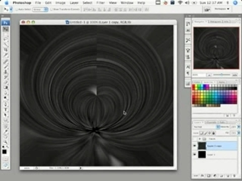Select the Hand tool
242x181 pixels.
coord(6,137)
